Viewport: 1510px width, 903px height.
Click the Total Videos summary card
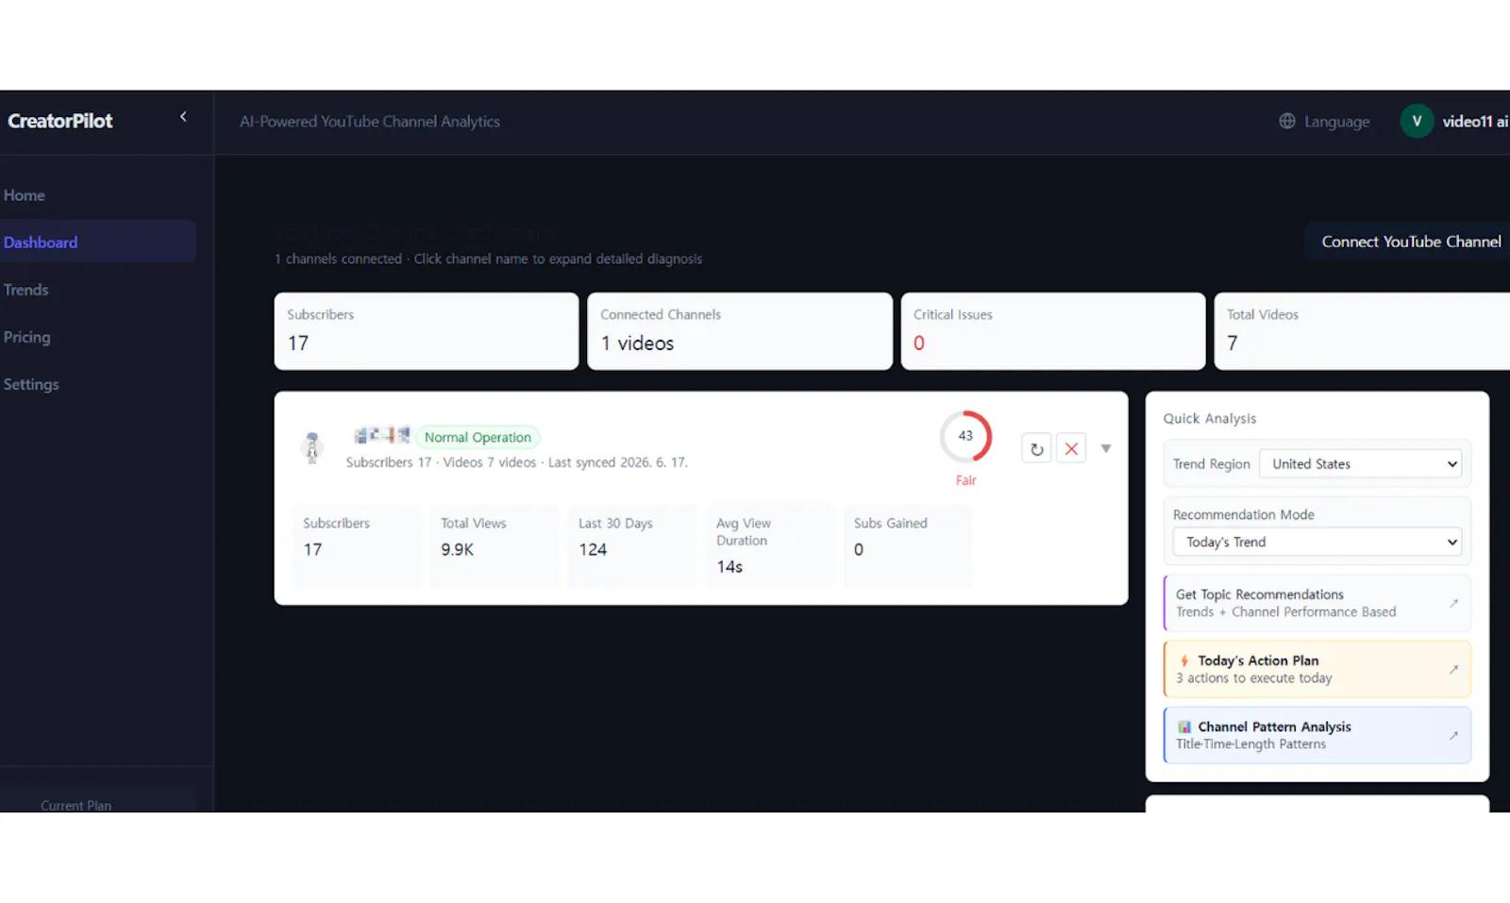pyautogui.click(x=1362, y=331)
